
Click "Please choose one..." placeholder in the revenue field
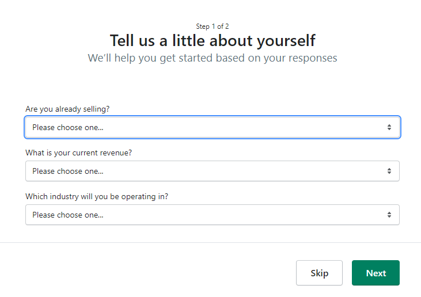coord(67,171)
